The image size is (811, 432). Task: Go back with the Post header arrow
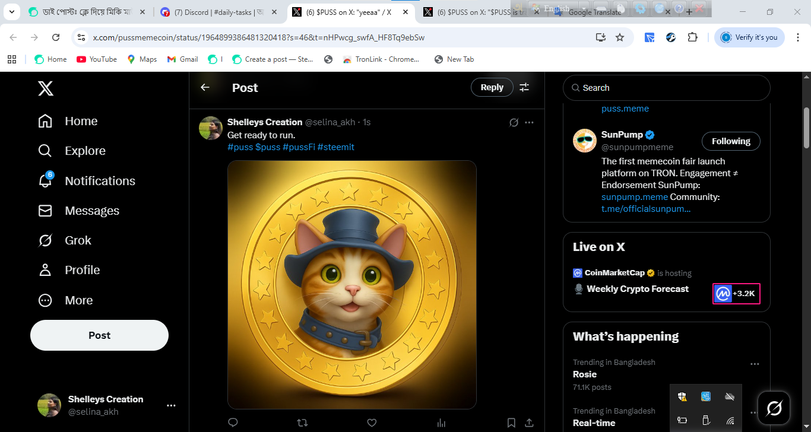[x=205, y=87]
